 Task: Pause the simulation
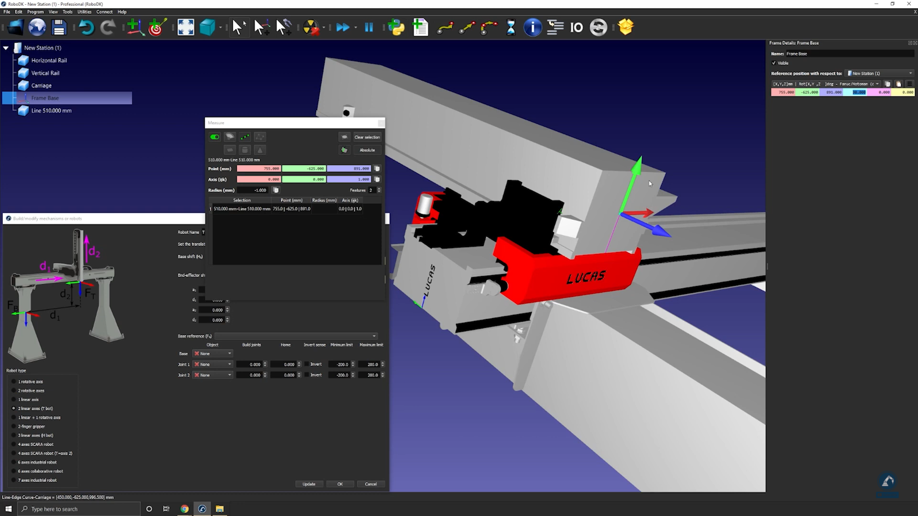(x=369, y=27)
